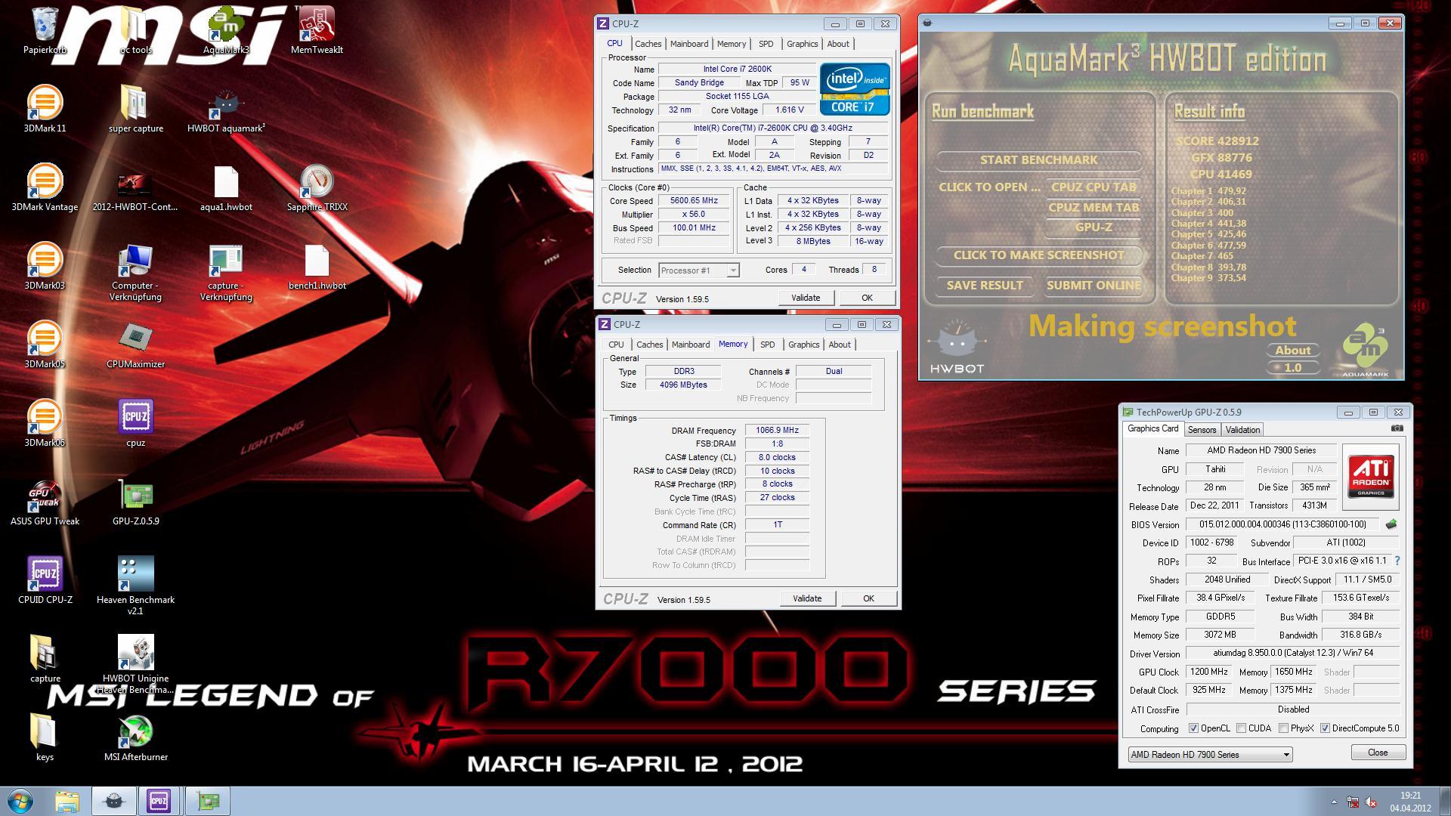Viewport: 1451px width, 816px height.
Task: Open the Validation tab in GPU-Z
Action: 1242,430
